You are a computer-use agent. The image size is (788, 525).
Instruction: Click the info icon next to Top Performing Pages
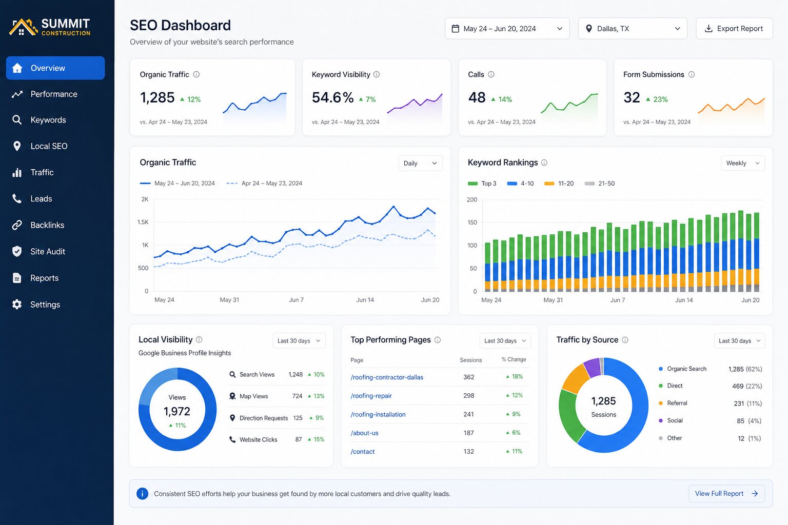[x=438, y=339]
